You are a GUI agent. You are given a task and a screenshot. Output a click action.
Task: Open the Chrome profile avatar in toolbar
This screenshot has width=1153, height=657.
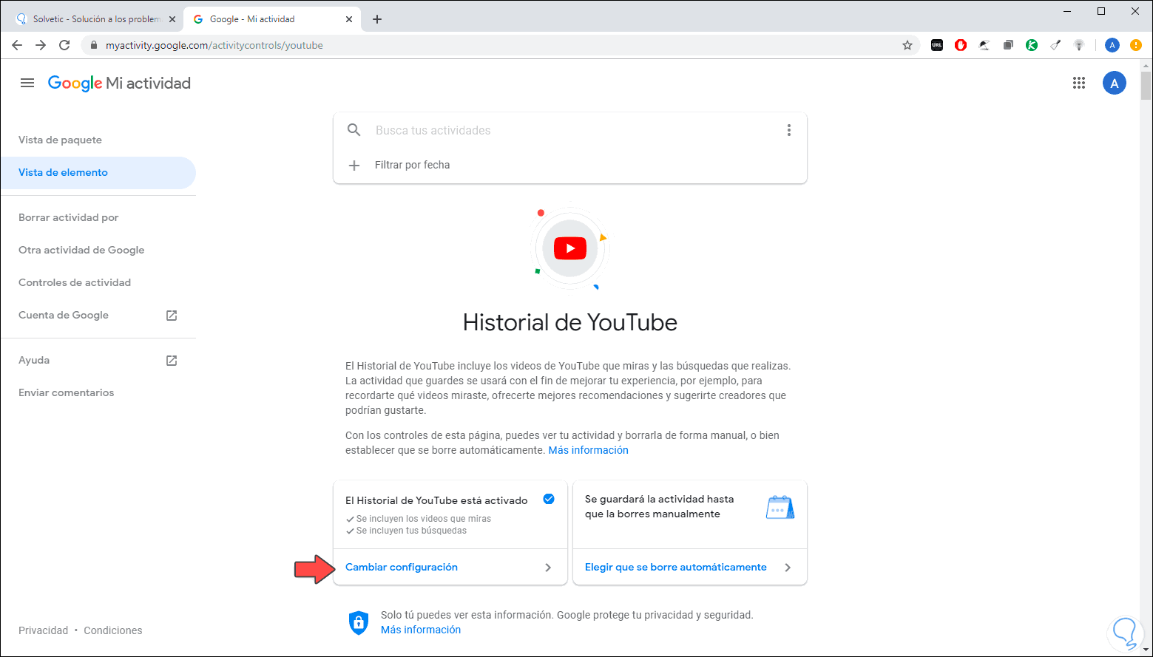1112,45
